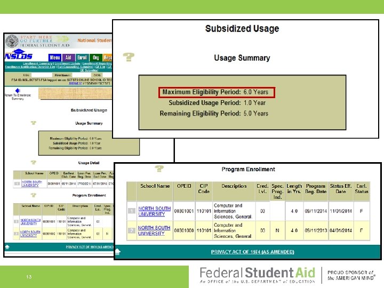This screenshot has width=384, height=288.
Task: Open the GE List link
Action: pyautogui.click(x=100, y=67)
